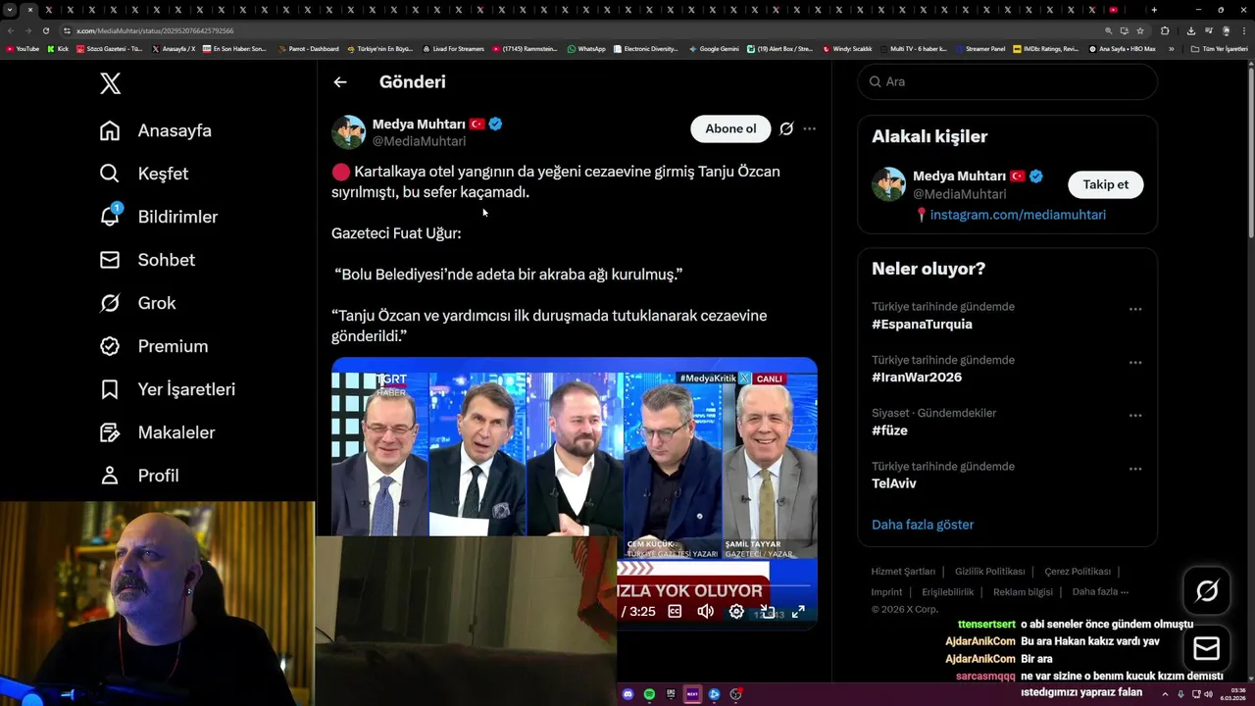Bookmark this page with the star
Image resolution: width=1255 pixels, height=706 pixels.
coord(1140,30)
